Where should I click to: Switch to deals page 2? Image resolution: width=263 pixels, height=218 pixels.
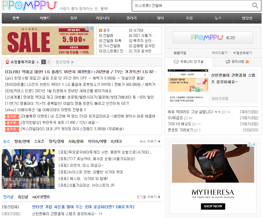49,62
